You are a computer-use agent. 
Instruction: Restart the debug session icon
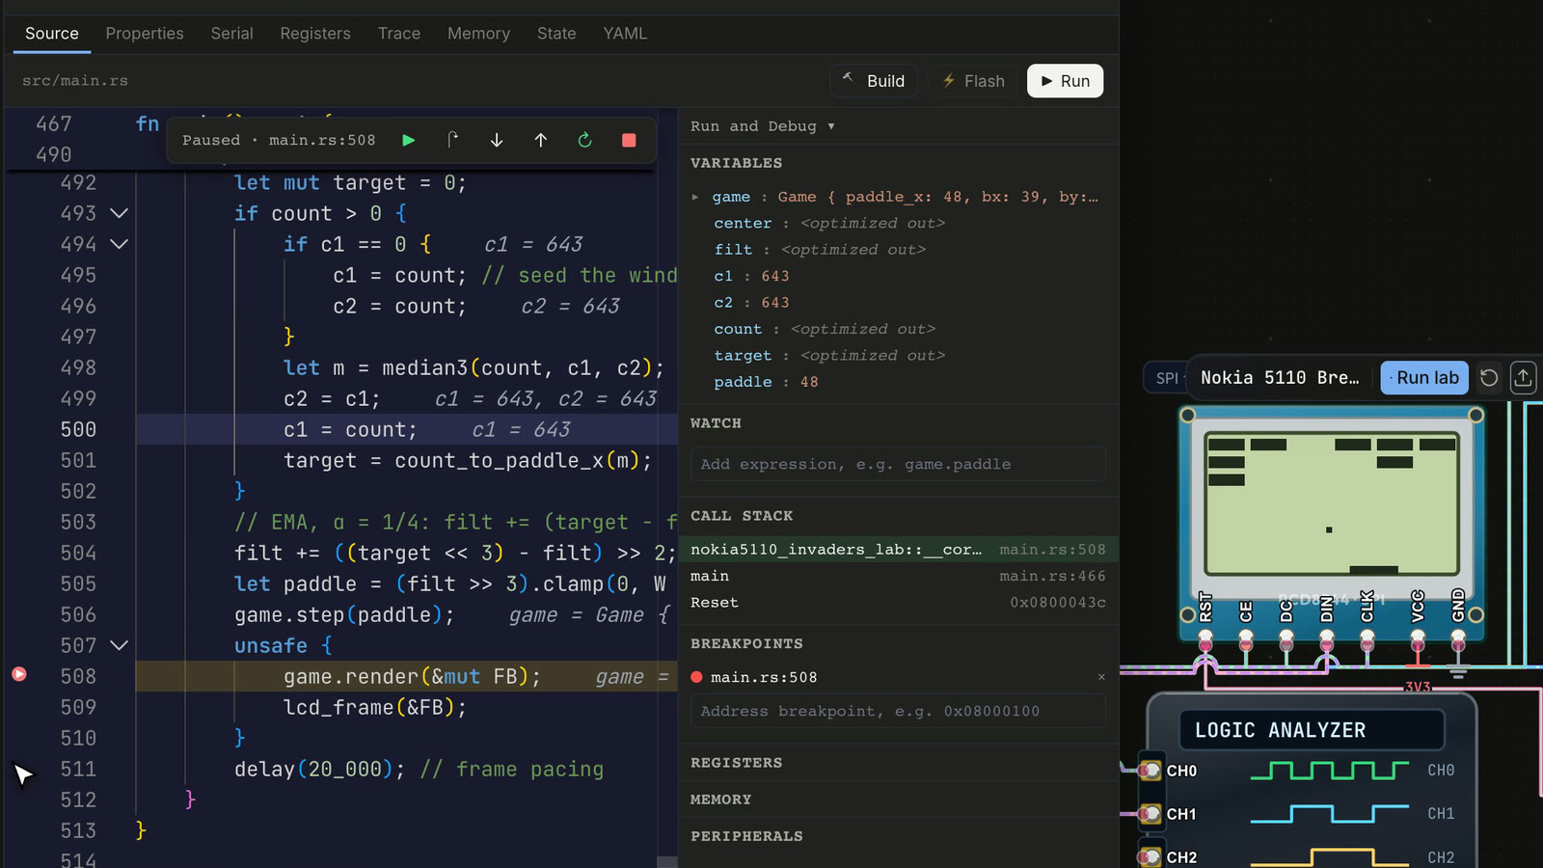point(584,140)
